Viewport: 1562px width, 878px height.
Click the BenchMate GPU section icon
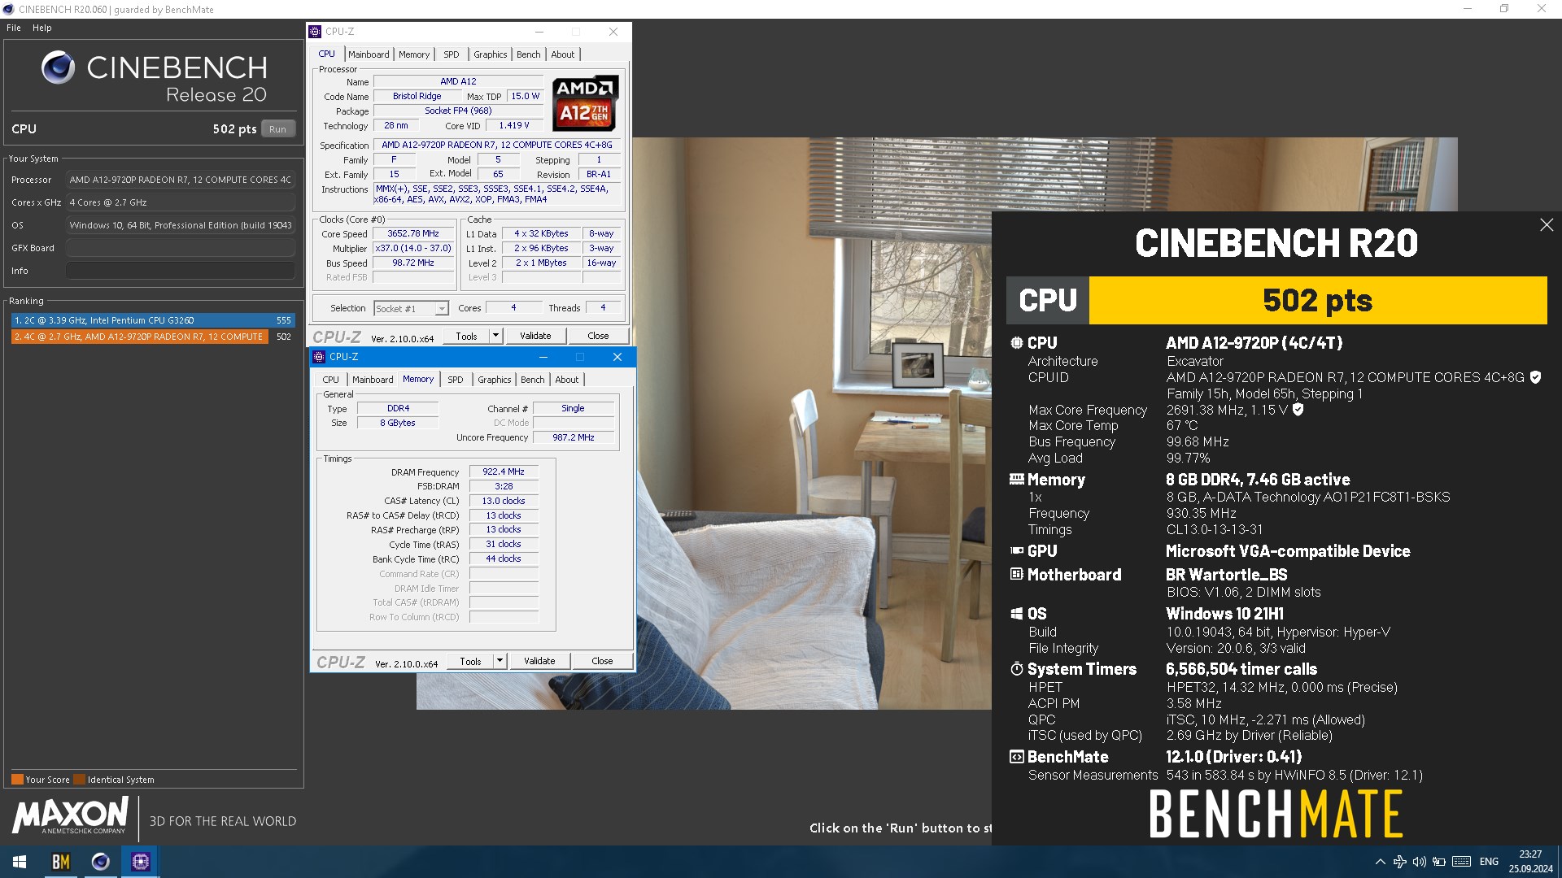pos(1017,551)
